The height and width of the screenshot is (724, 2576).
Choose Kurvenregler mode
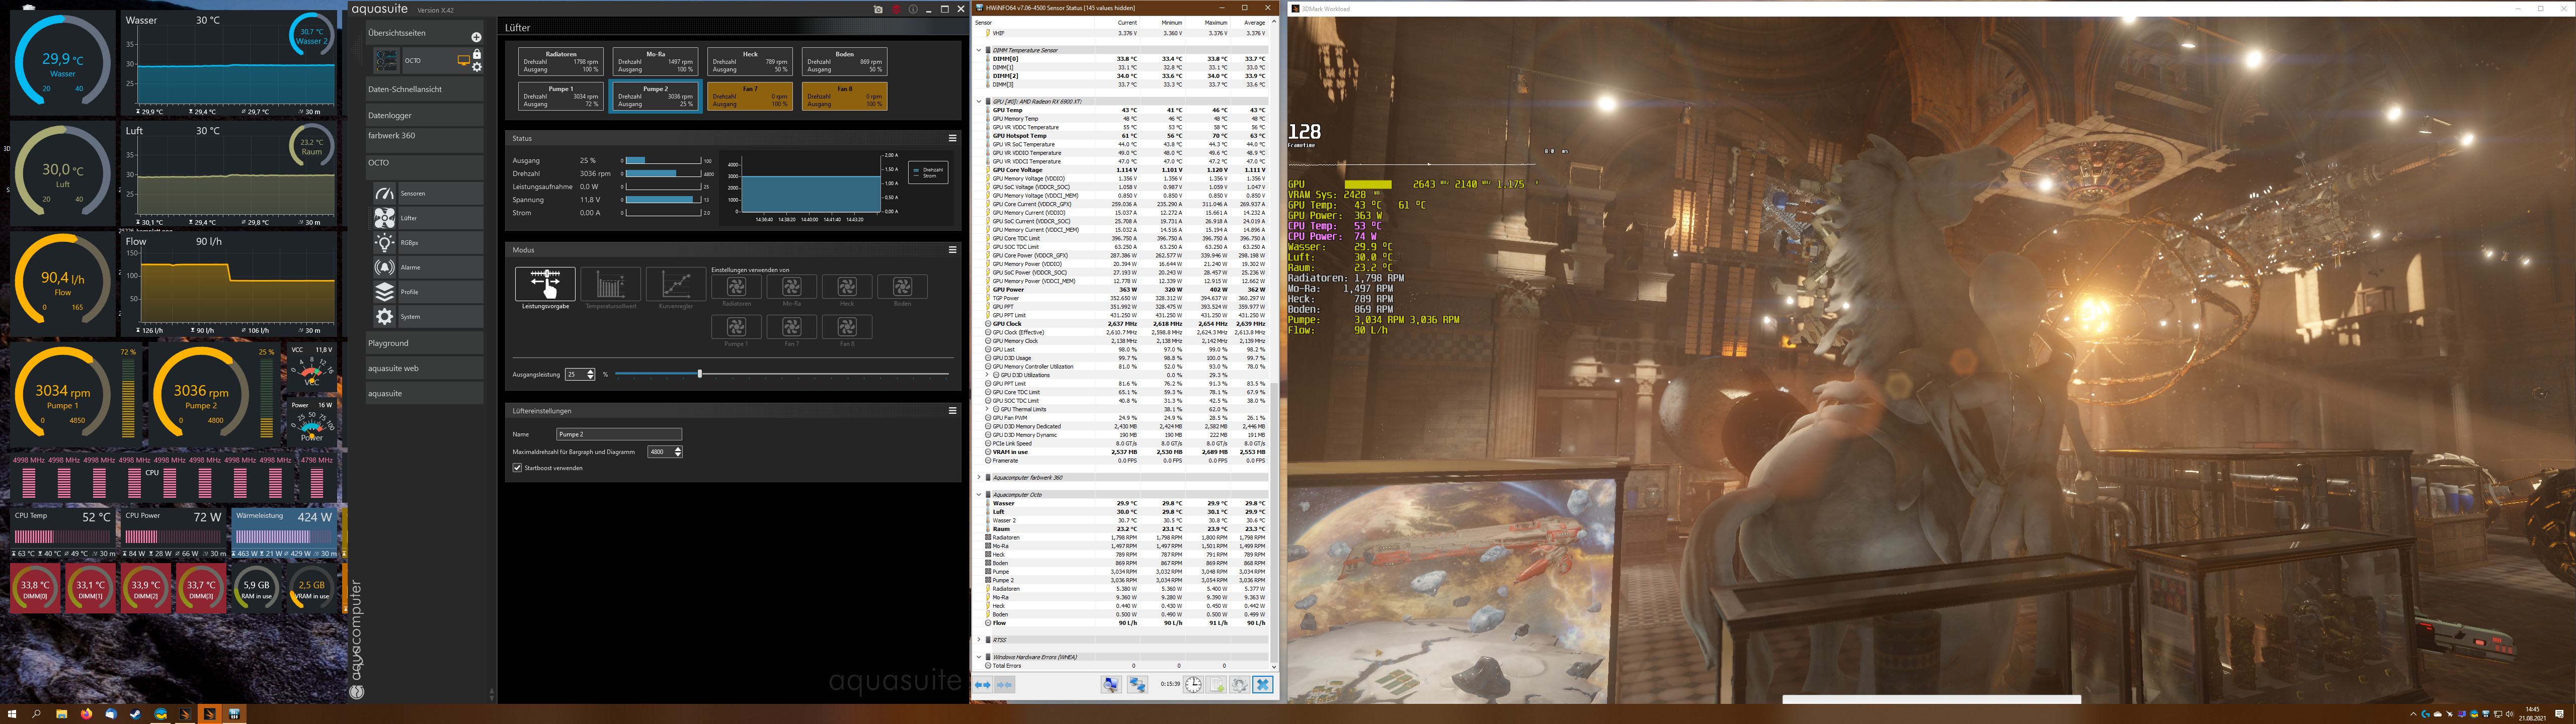click(x=676, y=284)
